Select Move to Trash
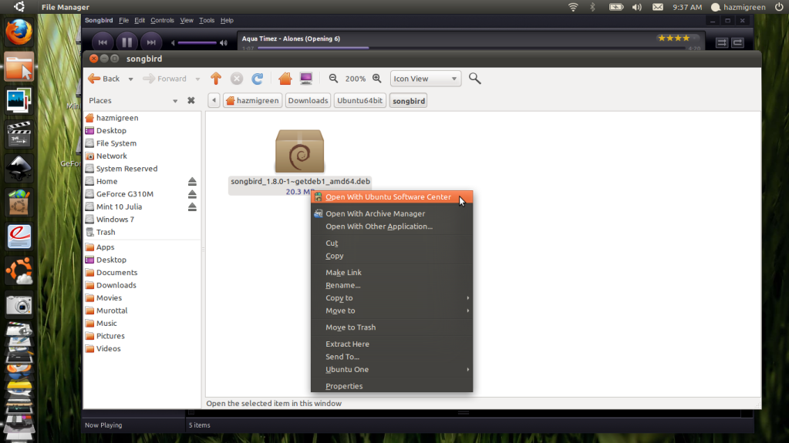Image resolution: width=789 pixels, height=443 pixels. pyautogui.click(x=392, y=327)
